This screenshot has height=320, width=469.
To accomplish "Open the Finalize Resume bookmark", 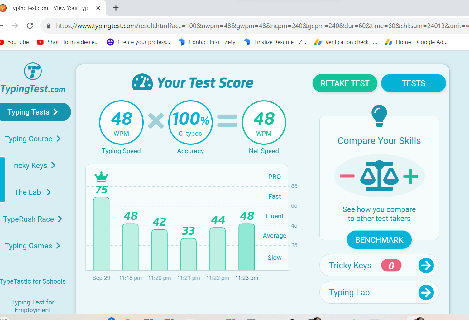I will 275,42.
